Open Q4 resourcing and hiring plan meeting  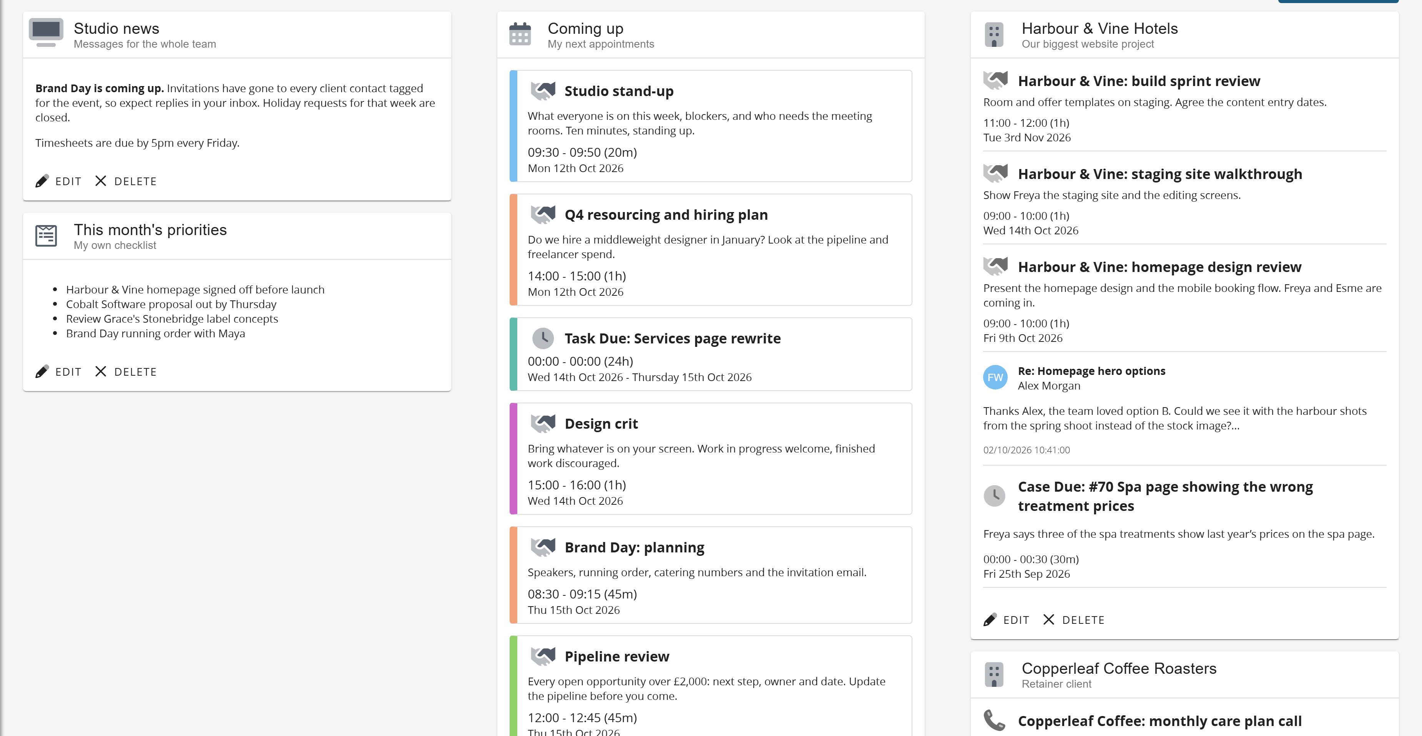point(711,249)
